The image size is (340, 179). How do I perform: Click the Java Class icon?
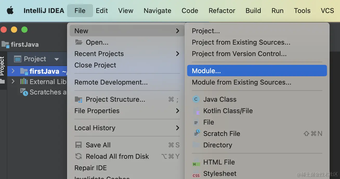pos(196,99)
